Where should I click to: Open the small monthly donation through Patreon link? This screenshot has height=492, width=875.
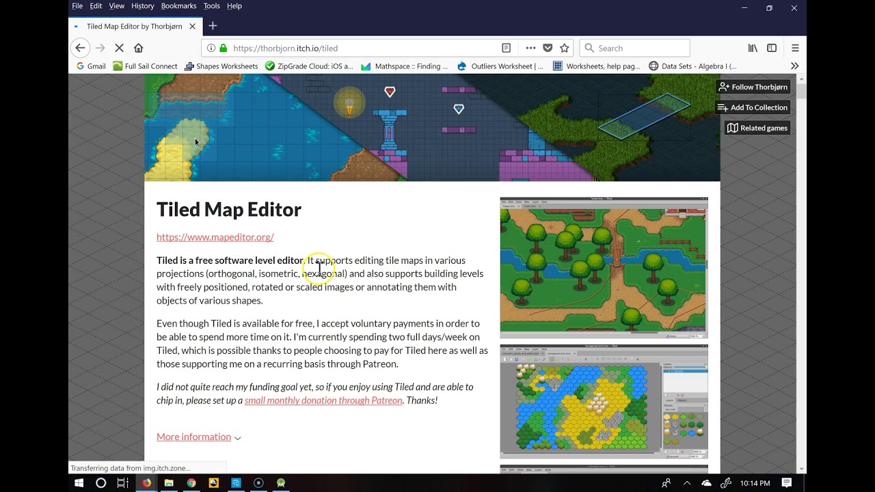click(323, 400)
